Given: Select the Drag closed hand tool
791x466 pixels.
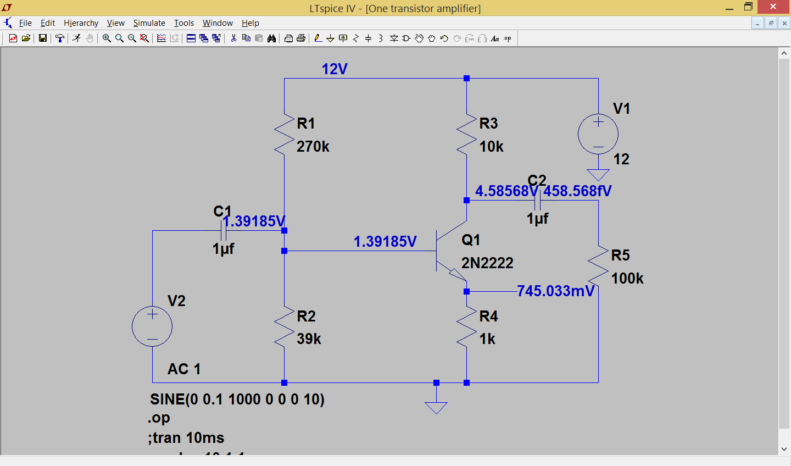Looking at the screenshot, I should pyautogui.click(x=432, y=38).
